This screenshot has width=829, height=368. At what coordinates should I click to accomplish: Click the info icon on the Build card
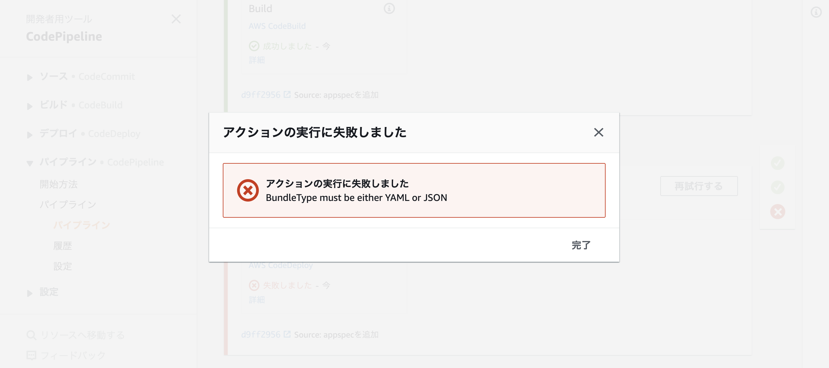[390, 9]
